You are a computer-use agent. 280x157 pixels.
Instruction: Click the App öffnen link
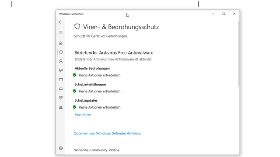click(x=83, y=114)
